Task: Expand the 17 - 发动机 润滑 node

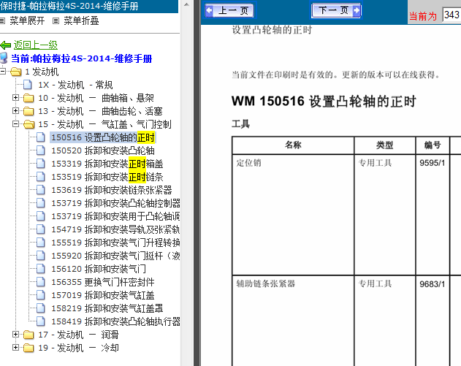Action: pyautogui.click(x=16, y=335)
